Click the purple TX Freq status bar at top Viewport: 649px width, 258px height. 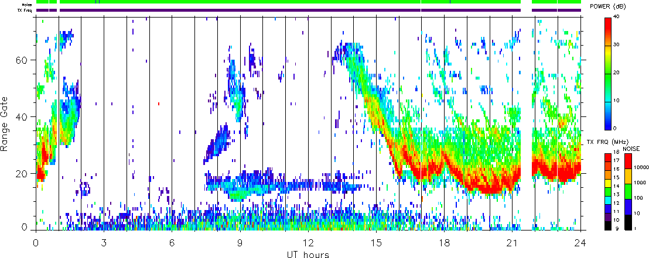pos(308,11)
